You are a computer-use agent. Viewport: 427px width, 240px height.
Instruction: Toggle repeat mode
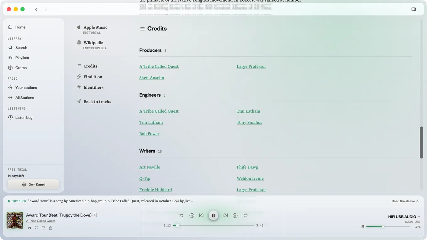pyautogui.click(x=246, y=215)
